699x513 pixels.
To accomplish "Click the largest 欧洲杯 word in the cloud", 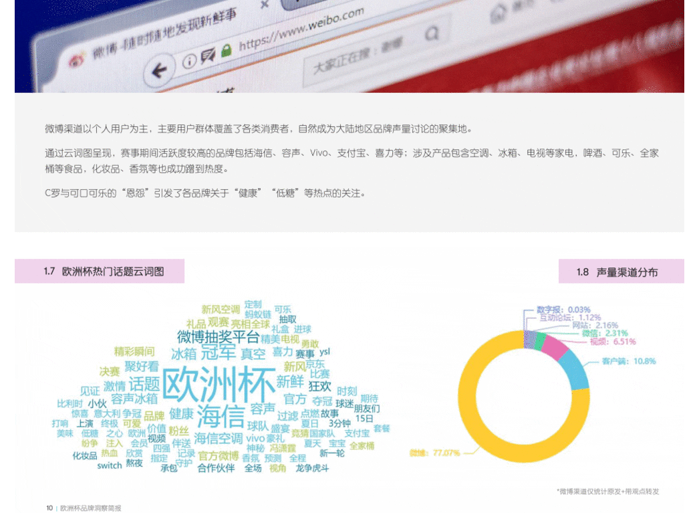I will (x=219, y=384).
